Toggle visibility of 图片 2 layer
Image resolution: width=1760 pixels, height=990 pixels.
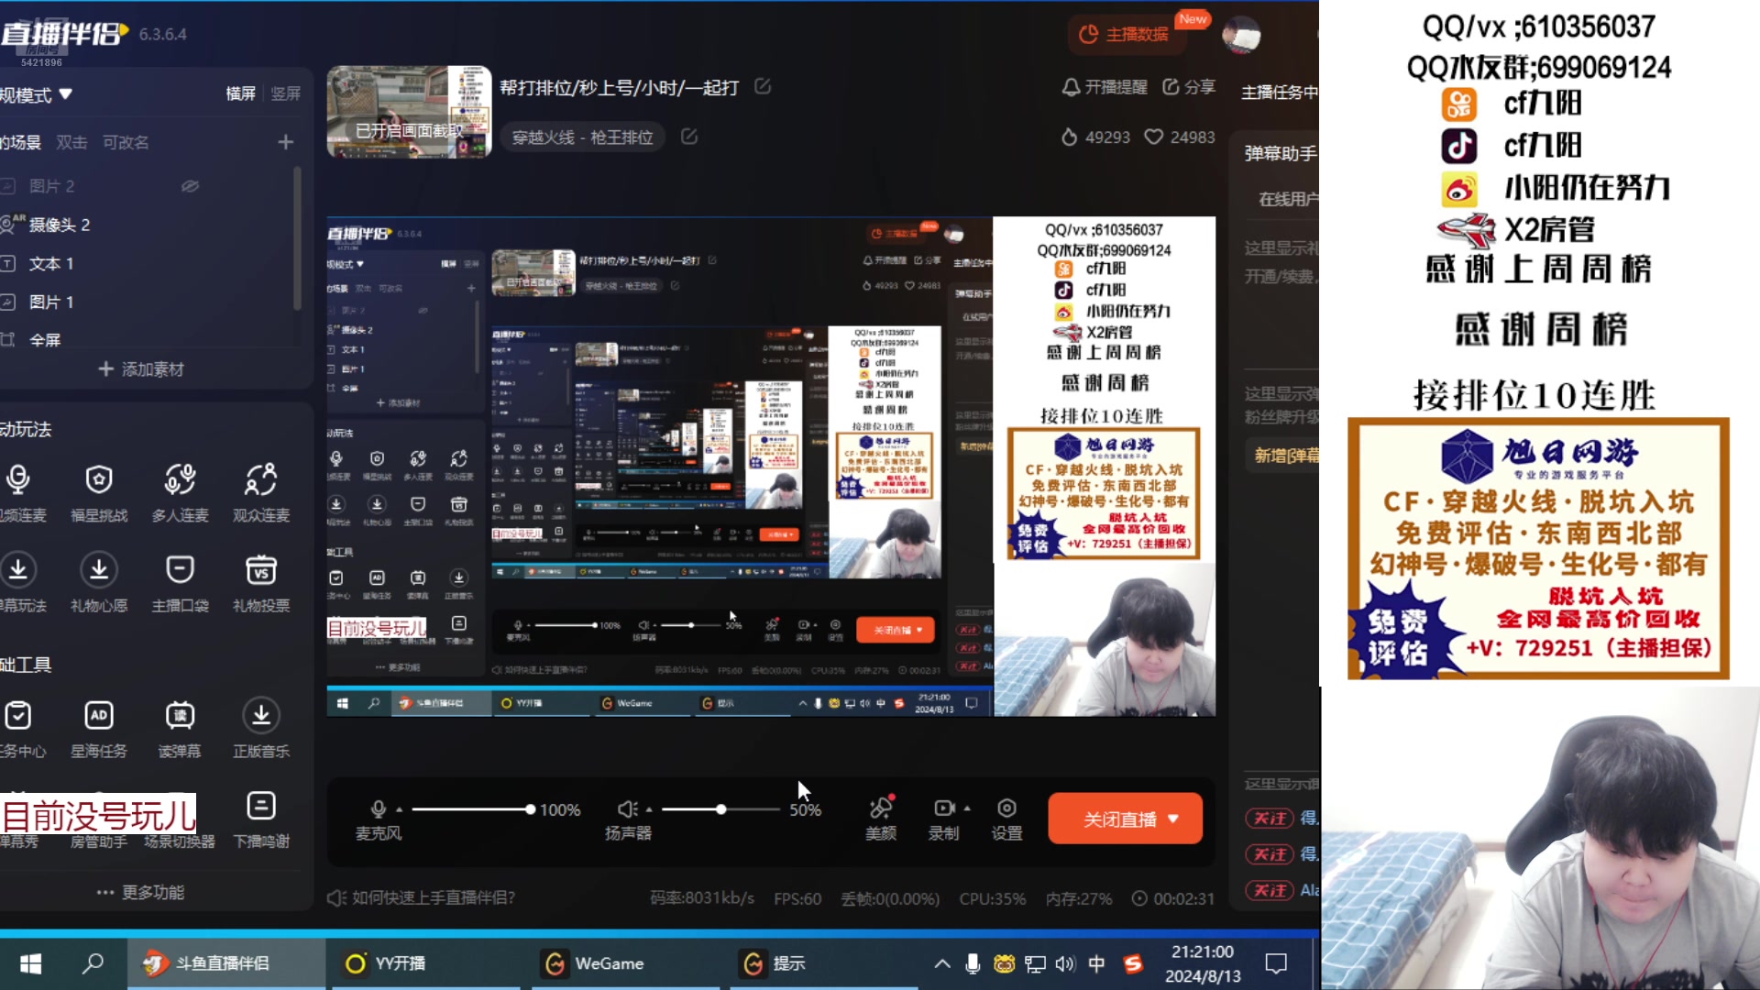[x=190, y=186]
